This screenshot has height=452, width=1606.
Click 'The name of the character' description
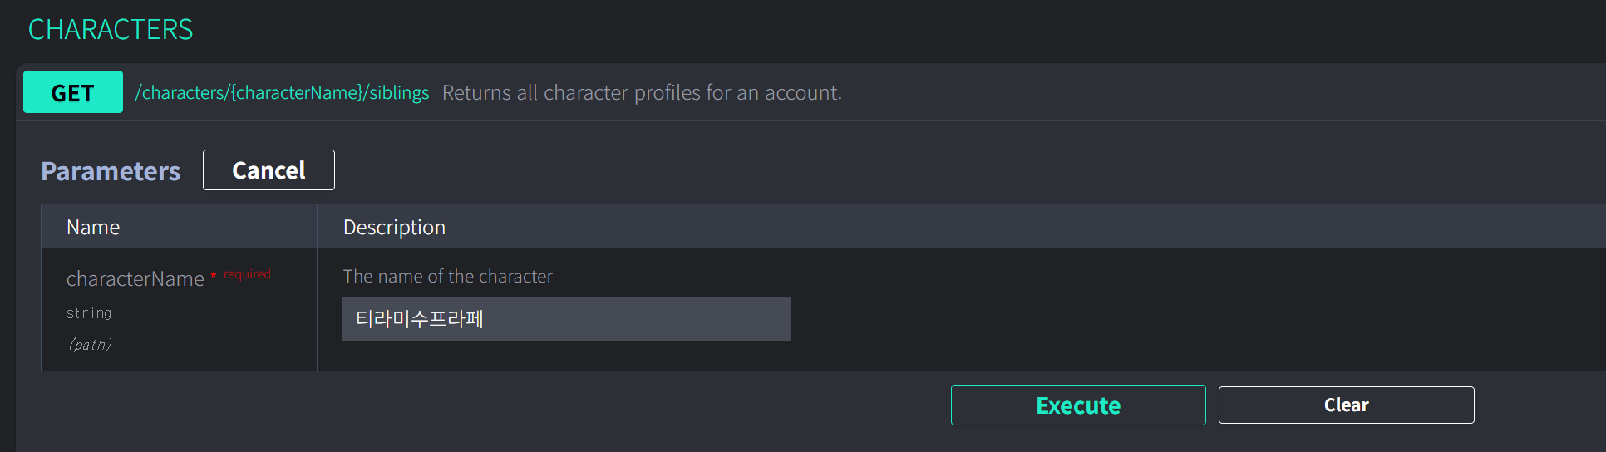447,277
